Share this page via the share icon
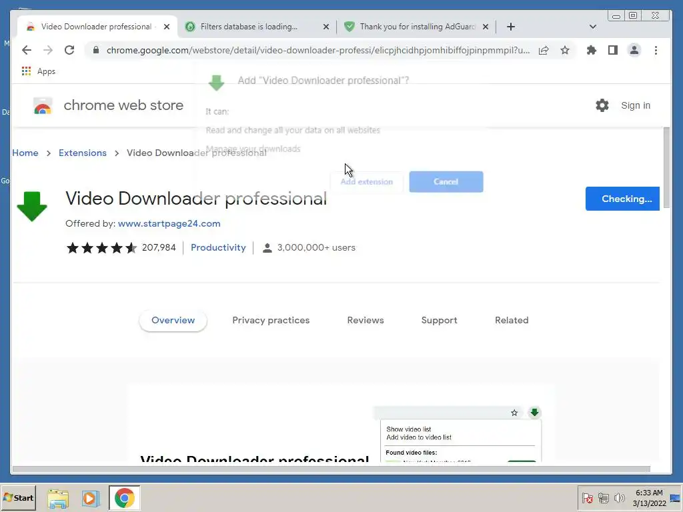 (544, 50)
